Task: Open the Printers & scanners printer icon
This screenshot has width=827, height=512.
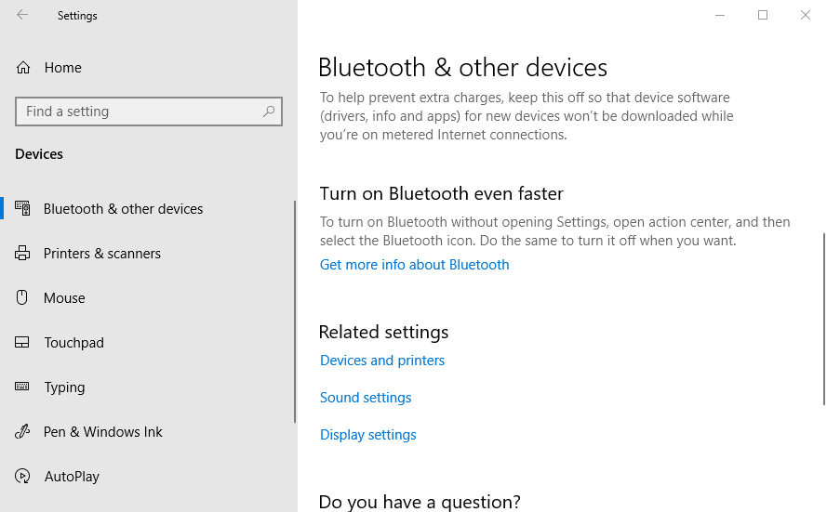Action: [x=22, y=254]
